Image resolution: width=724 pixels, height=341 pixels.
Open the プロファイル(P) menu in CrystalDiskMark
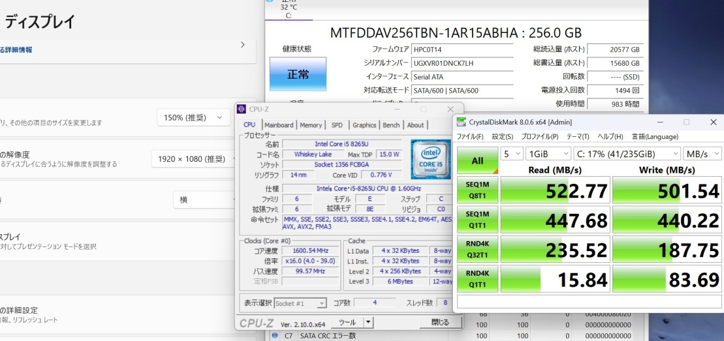click(x=540, y=136)
